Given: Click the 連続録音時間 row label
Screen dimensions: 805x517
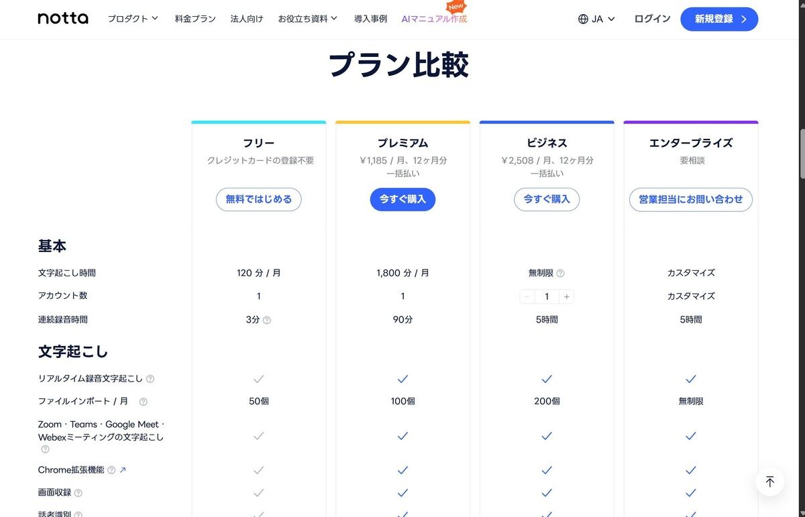Looking at the screenshot, I should [x=62, y=320].
